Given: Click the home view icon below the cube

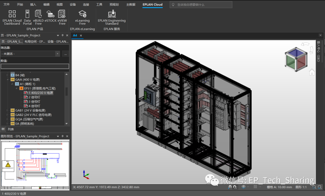Looking at the screenshot, I should [x=312, y=72].
